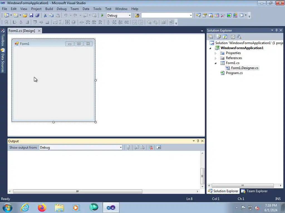Open the Extension Manager toolbar icon

pyautogui.click(x=235, y=16)
